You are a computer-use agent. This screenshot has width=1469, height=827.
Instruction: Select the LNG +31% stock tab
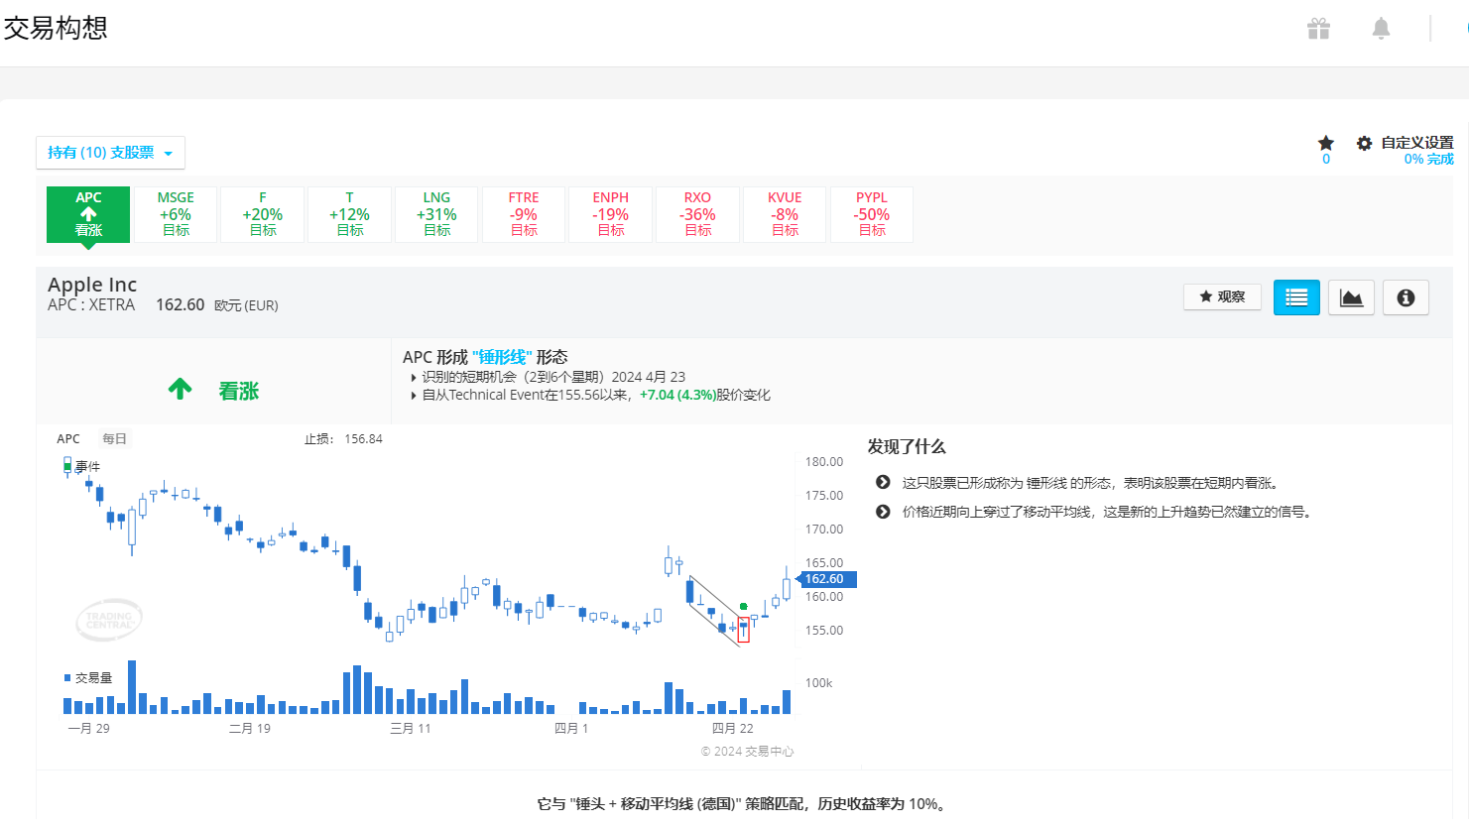coord(436,214)
